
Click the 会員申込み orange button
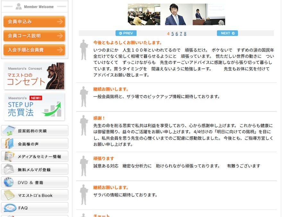click(x=34, y=22)
